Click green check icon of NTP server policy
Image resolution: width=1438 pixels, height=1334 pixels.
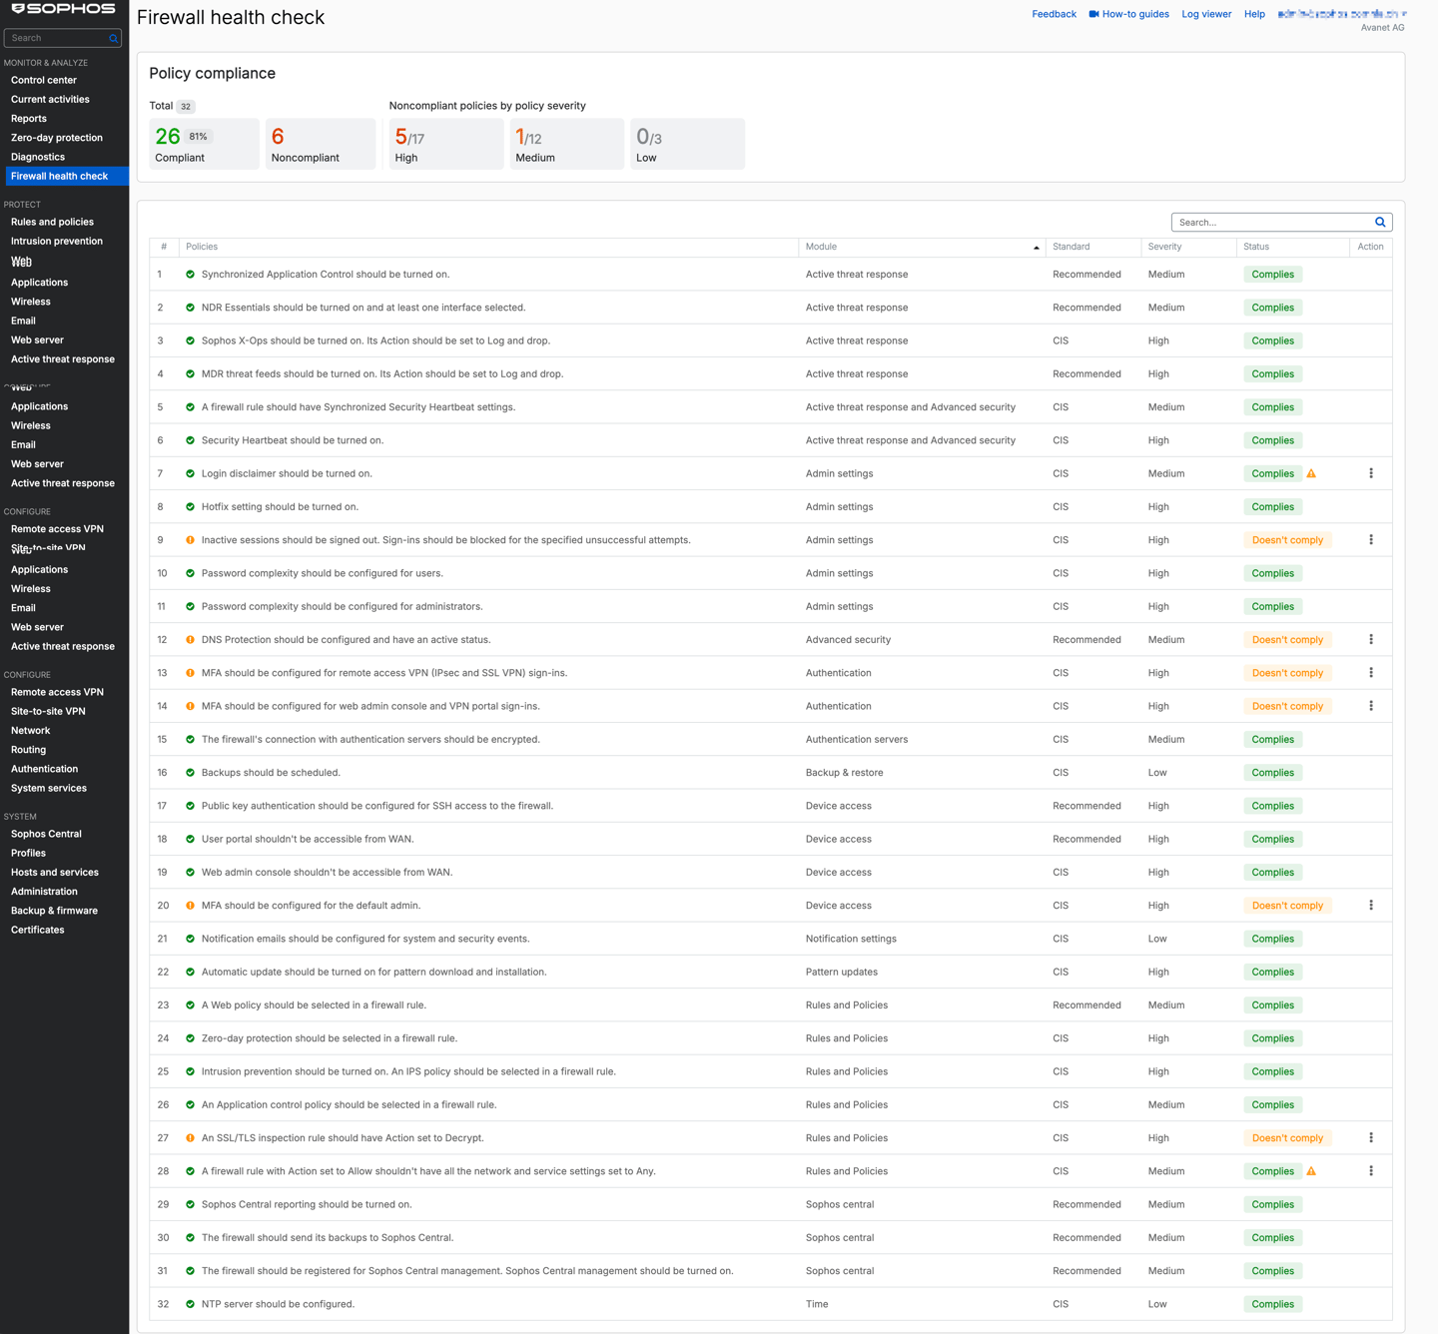point(190,1304)
